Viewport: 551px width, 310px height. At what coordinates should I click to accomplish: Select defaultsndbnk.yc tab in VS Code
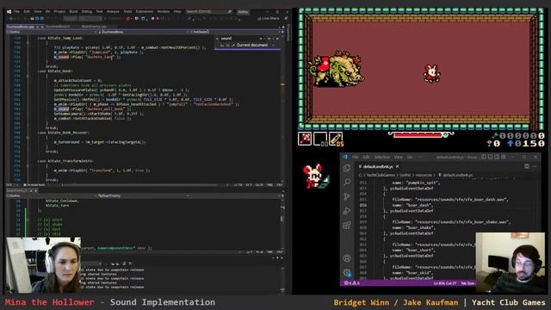click(379, 166)
